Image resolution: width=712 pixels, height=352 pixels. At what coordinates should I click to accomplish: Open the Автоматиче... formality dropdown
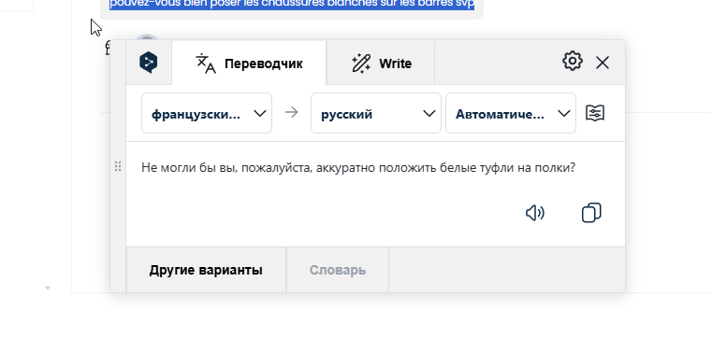pos(511,113)
